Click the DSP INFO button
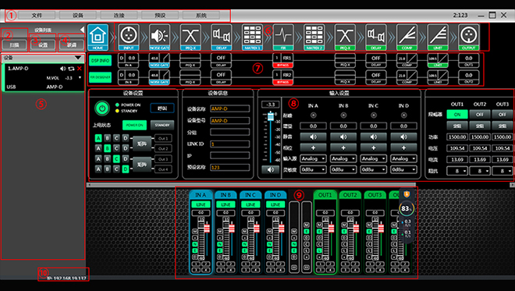 point(100,60)
